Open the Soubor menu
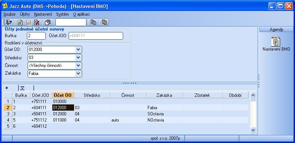 tap(9, 14)
